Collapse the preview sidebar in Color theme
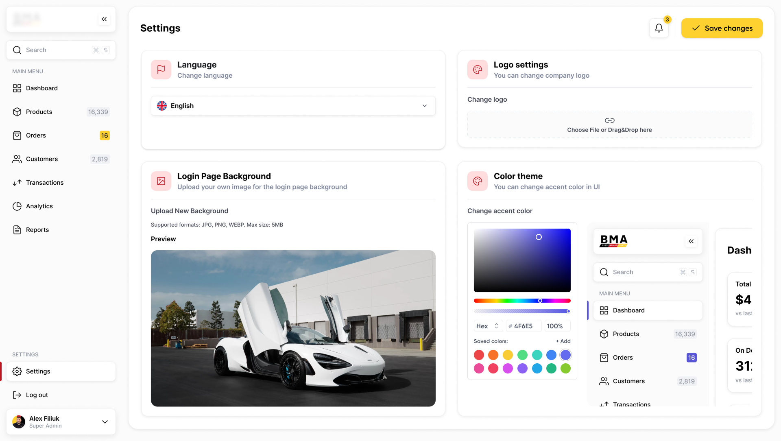 pos(691,241)
